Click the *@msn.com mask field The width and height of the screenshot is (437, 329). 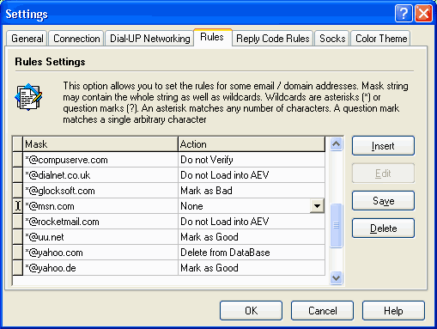coord(100,206)
